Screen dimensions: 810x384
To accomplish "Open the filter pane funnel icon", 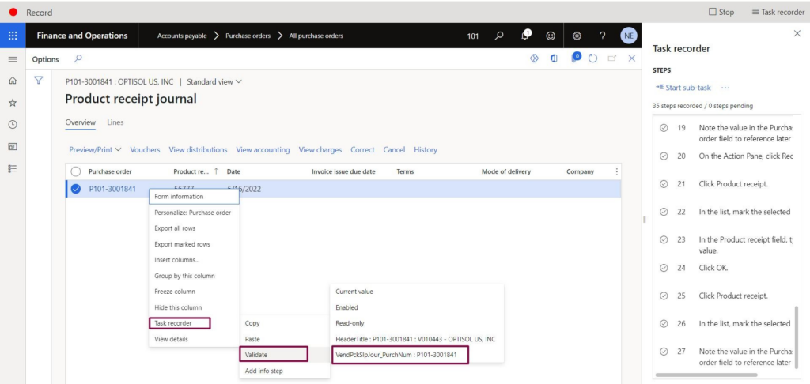I will click(x=38, y=81).
